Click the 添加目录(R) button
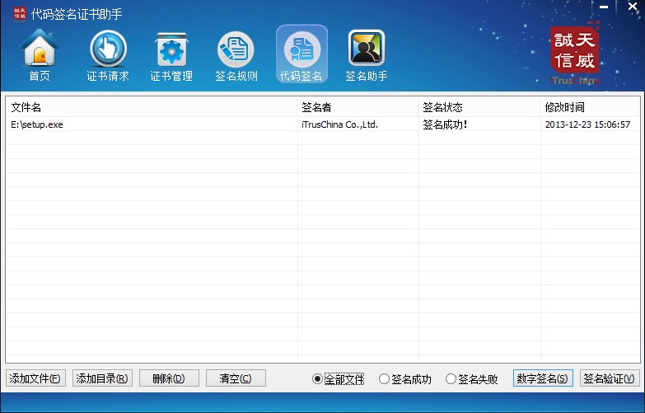The width and height of the screenshot is (645, 413). click(102, 378)
